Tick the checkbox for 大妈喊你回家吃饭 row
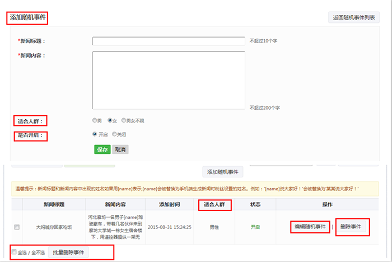The width and height of the screenshot is (392, 262). tap(17, 227)
